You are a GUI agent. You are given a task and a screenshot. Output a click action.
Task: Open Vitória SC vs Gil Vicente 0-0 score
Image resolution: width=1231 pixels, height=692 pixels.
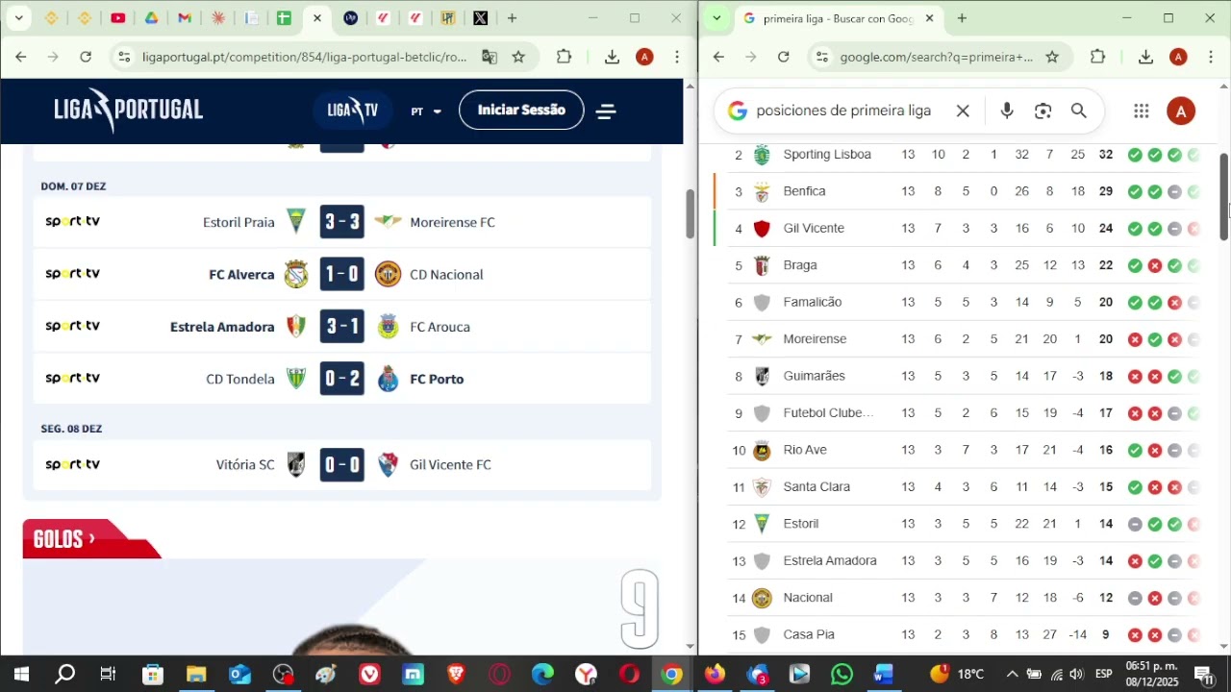pyautogui.click(x=342, y=464)
